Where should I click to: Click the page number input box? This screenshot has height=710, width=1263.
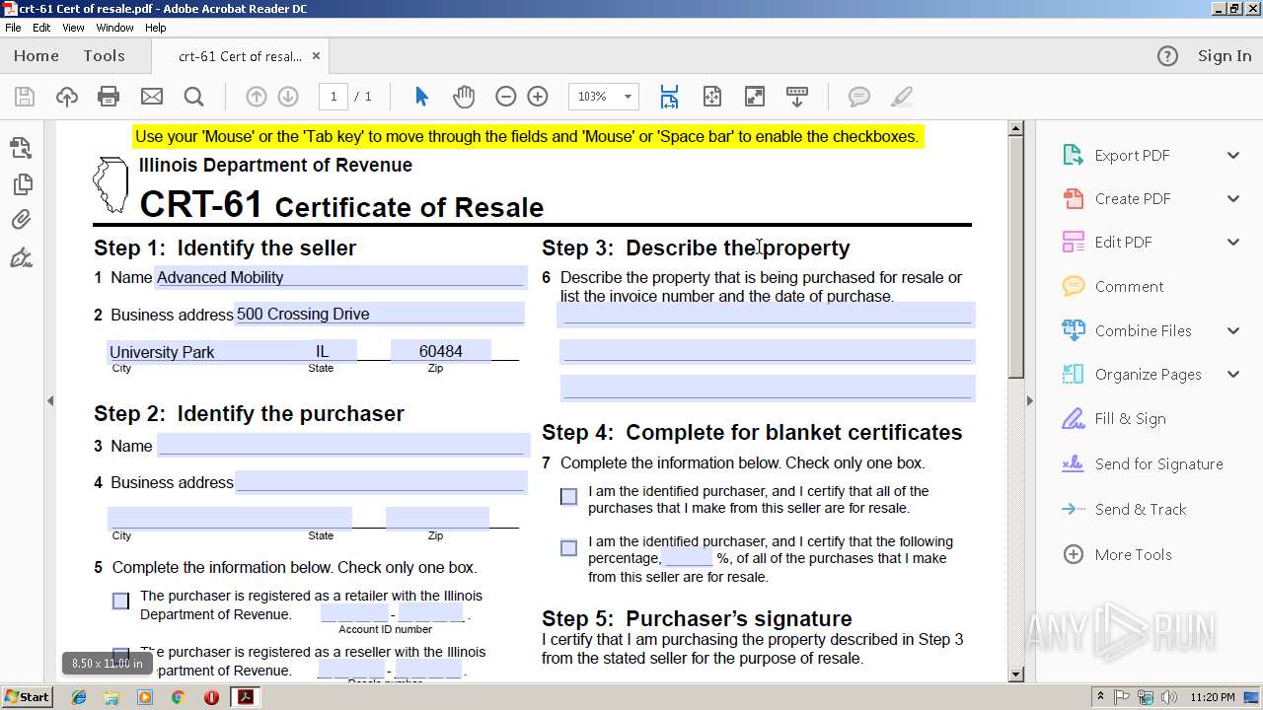pos(334,96)
